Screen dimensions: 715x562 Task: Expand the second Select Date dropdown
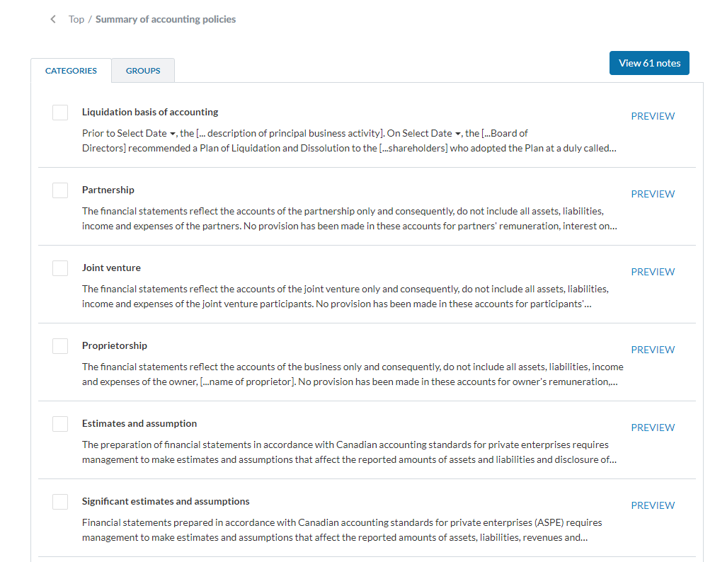(432, 133)
